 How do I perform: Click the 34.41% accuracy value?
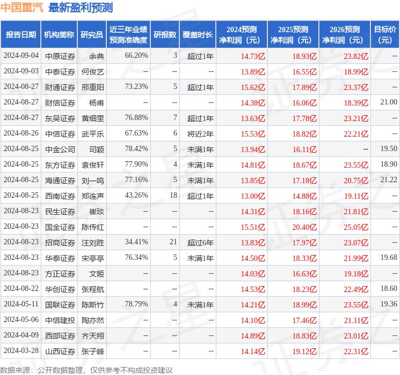[x=136, y=242]
